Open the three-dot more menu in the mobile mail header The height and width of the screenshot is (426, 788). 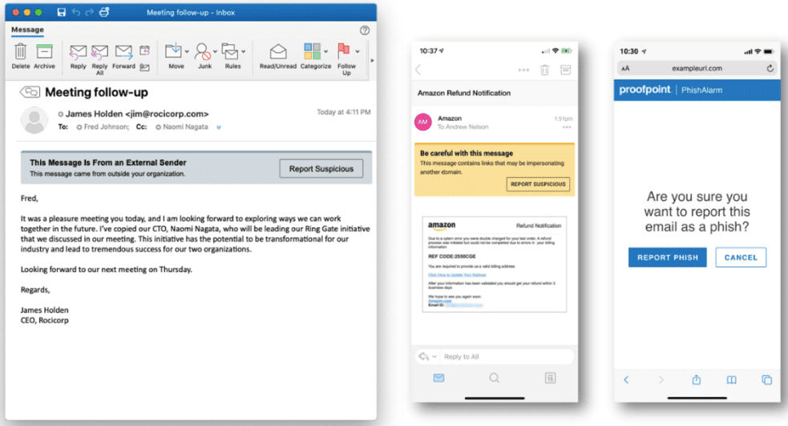(523, 70)
